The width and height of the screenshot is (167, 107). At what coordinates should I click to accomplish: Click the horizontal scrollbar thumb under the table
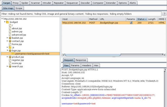tap(93, 55)
